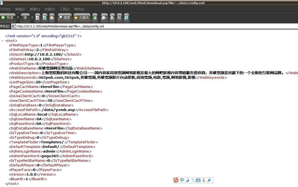This screenshot has height=187, width=298.
Task: Click the ProductType value 5
Action: pos(37,64)
